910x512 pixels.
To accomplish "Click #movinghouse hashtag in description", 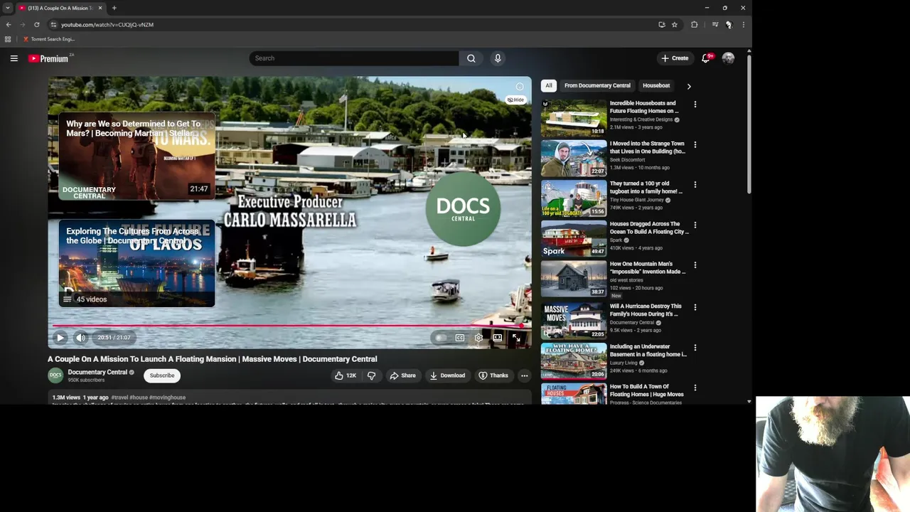I will [167, 398].
